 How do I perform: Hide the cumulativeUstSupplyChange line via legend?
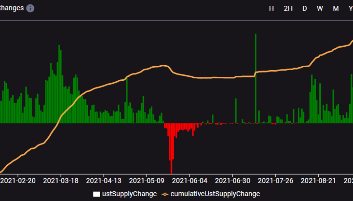pos(215,194)
